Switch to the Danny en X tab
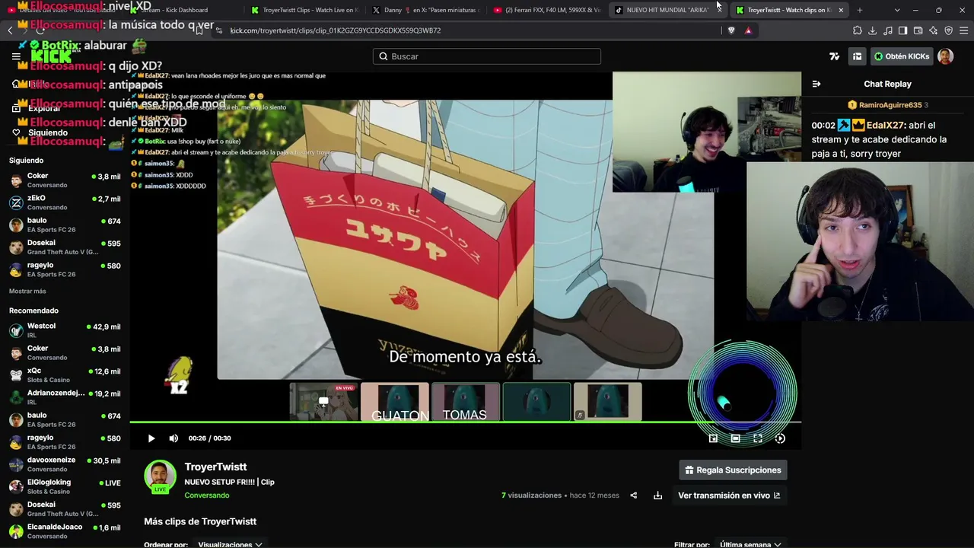 click(425, 10)
